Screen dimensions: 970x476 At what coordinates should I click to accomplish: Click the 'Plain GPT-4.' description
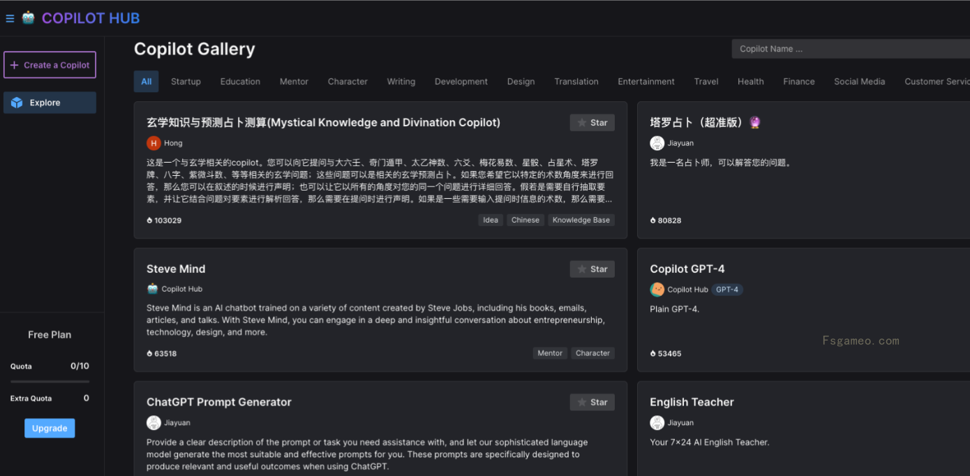(674, 309)
